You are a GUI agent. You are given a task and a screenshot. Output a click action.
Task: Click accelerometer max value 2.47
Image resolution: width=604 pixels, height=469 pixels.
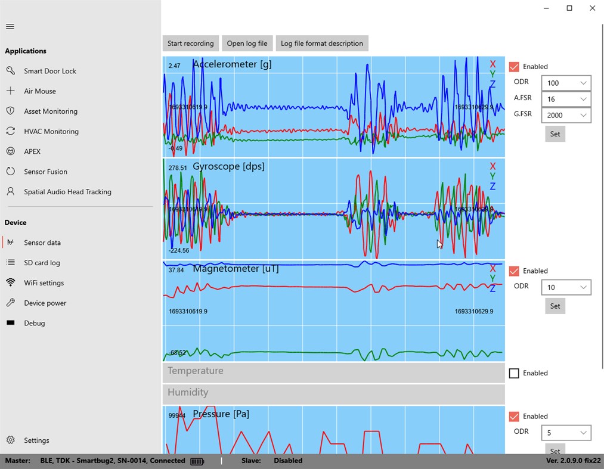click(174, 66)
